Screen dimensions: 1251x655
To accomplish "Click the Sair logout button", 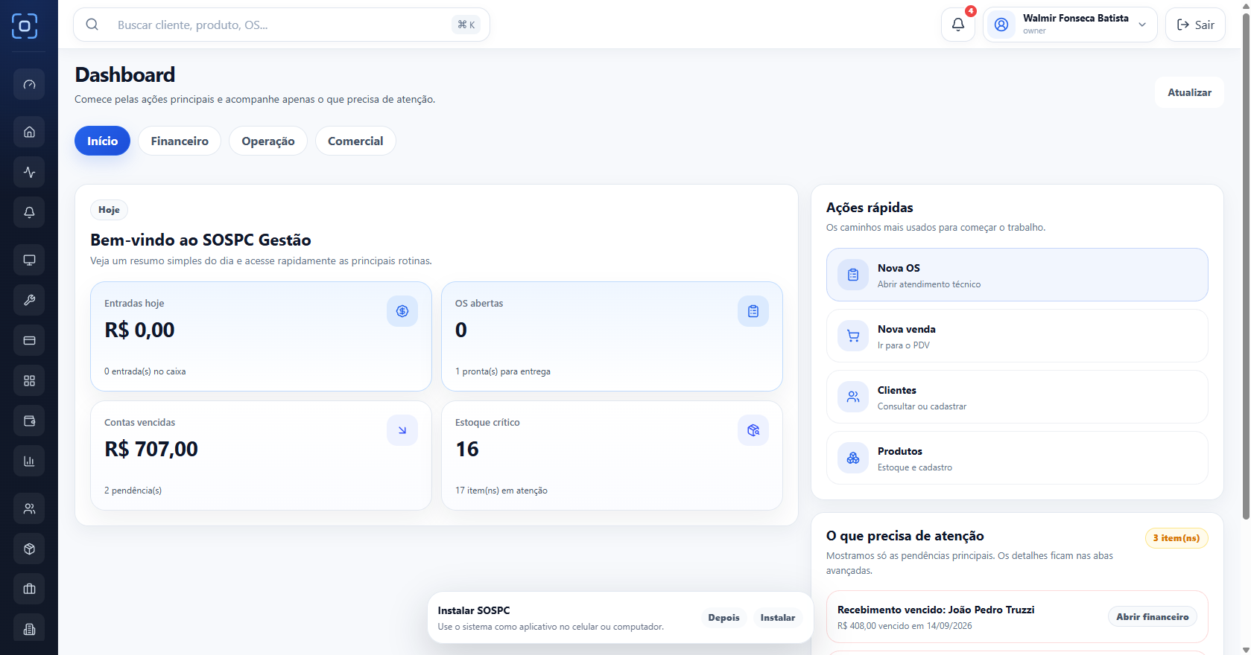I will click(x=1195, y=25).
